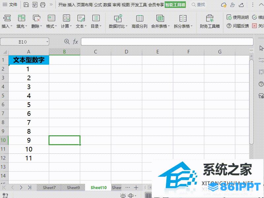Open the 财务工具箱 finance toolbox
The width and height of the screenshot is (264, 198).
click(x=210, y=21)
